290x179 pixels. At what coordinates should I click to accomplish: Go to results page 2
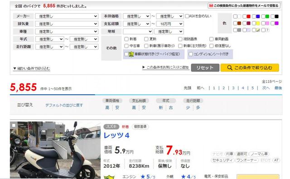click(x=223, y=88)
